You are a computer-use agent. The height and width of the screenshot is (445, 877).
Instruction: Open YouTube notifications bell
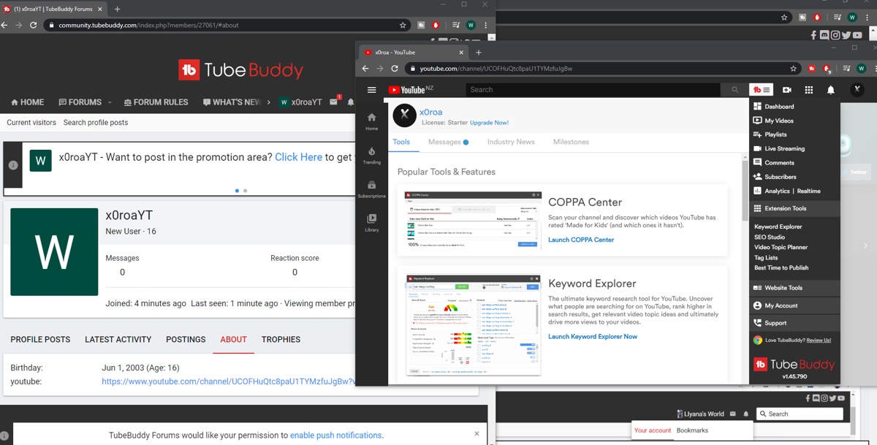(831, 90)
